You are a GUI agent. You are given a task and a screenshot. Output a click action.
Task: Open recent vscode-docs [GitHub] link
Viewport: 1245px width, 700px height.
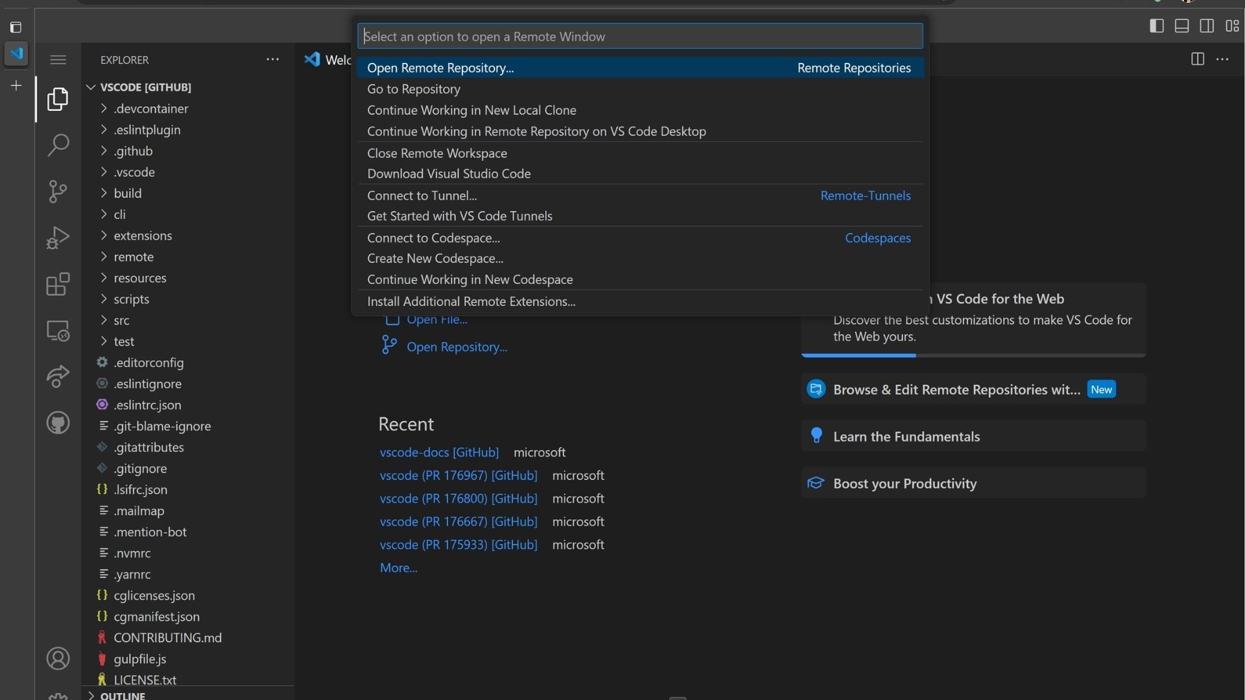[x=439, y=452]
